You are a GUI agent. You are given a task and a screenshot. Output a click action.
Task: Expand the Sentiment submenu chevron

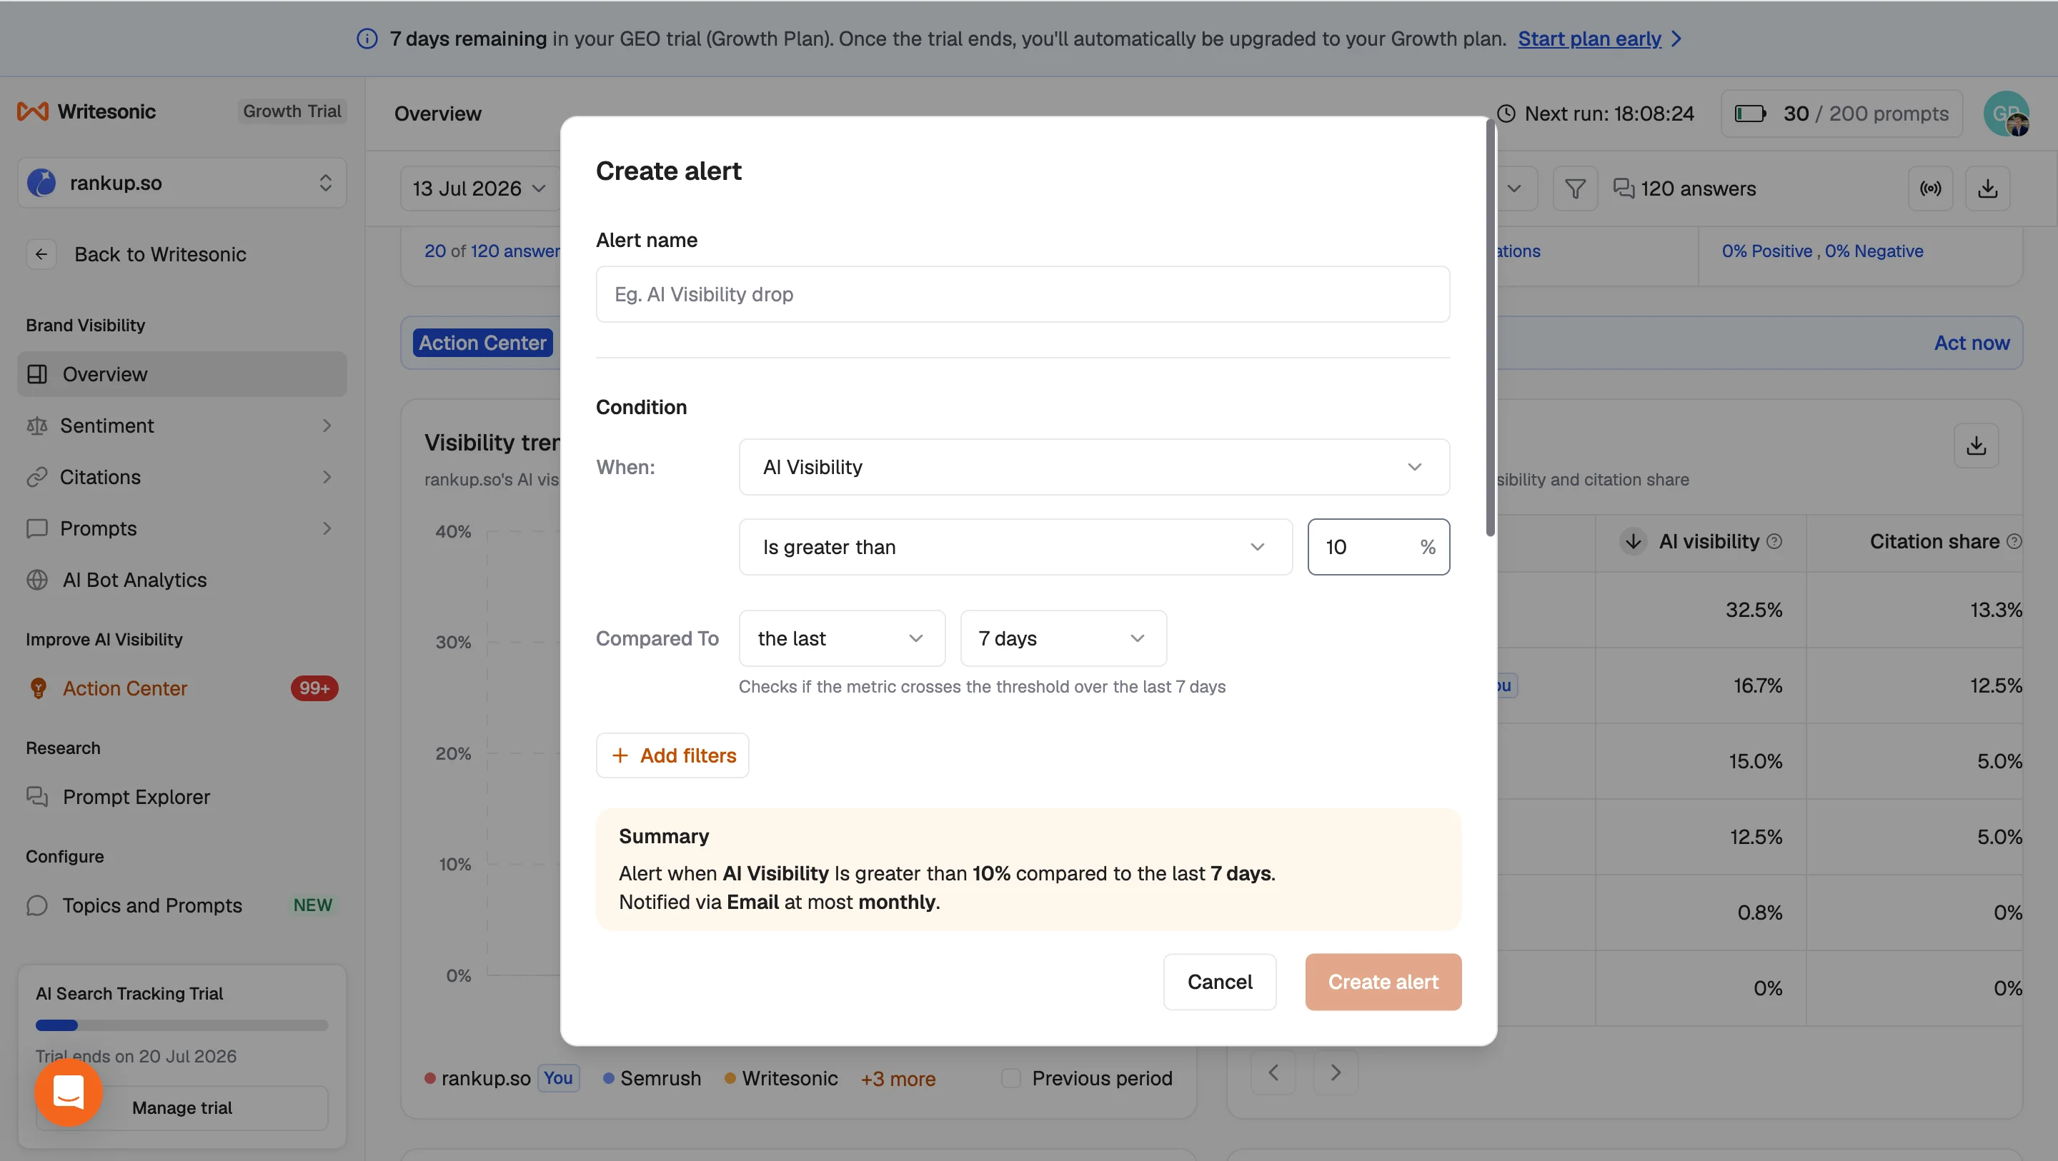click(x=327, y=426)
